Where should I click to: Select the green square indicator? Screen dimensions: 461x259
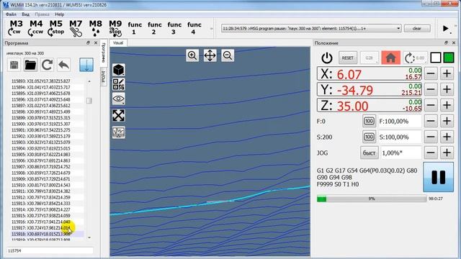point(448,58)
